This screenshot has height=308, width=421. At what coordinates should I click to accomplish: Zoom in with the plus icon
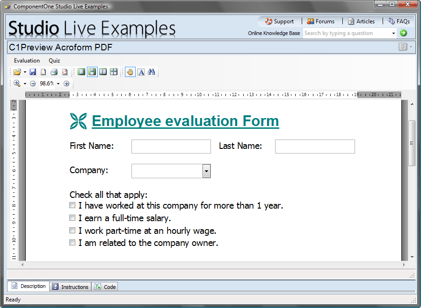[66, 84]
